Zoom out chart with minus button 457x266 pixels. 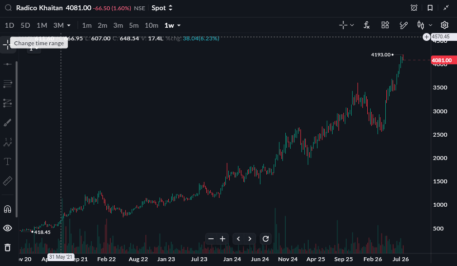coord(211,239)
